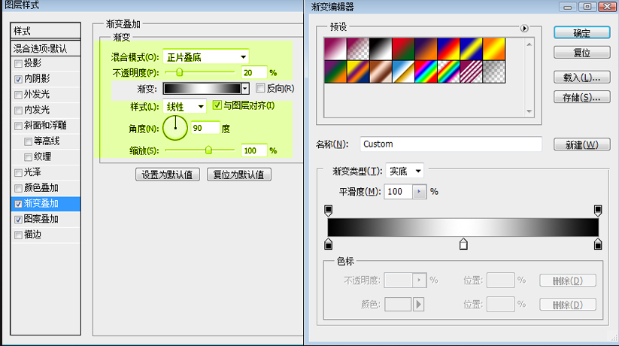Click the 不透明度 opacity slider handle
The image size is (619, 346).
(x=179, y=73)
